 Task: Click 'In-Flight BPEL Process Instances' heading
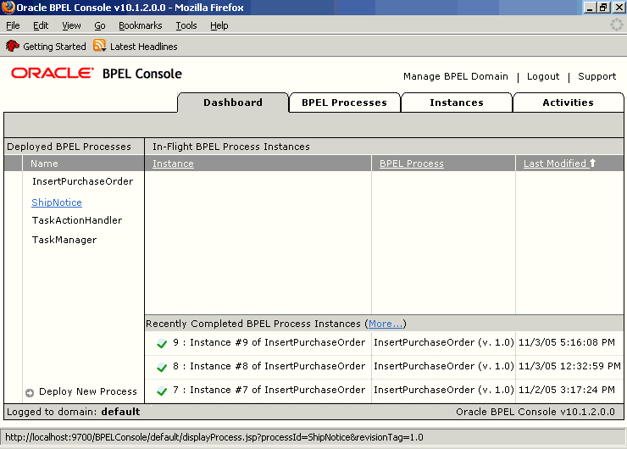point(230,147)
